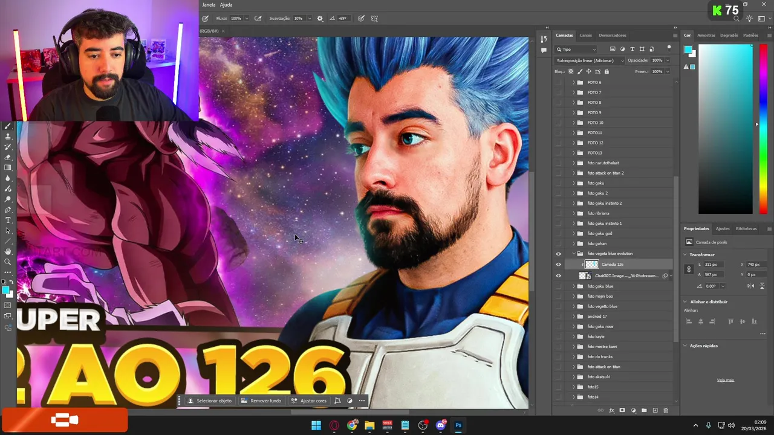Delete layer trash icon
Image resolution: width=774 pixels, height=435 pixels.
click(666, 410)
